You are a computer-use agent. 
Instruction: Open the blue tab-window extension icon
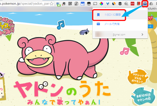tap(83, 4)
